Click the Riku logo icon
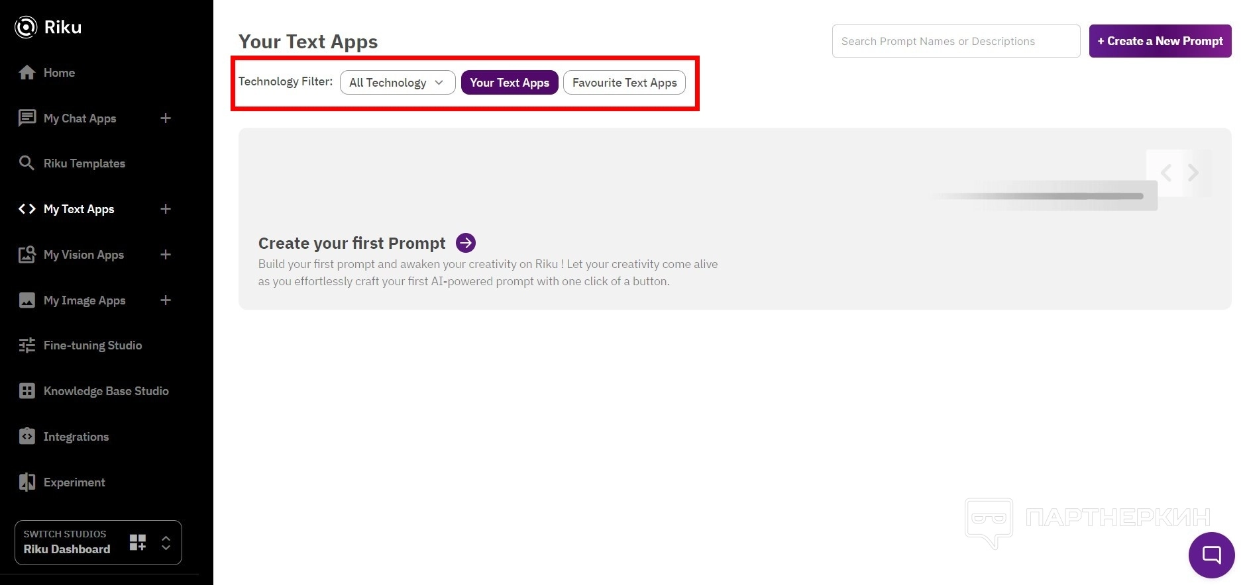 pos(26,27)
